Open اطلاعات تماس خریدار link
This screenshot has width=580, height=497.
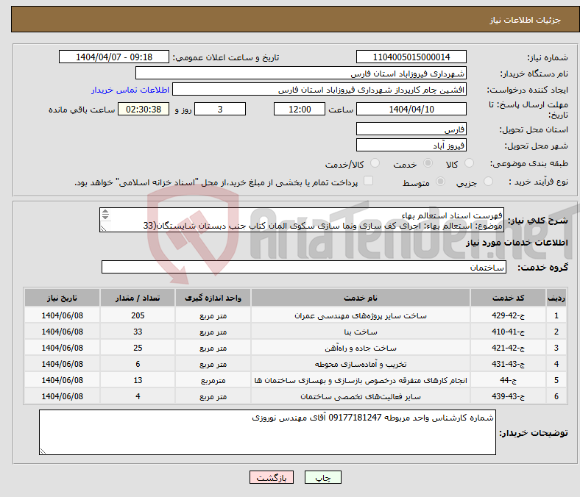130,90
